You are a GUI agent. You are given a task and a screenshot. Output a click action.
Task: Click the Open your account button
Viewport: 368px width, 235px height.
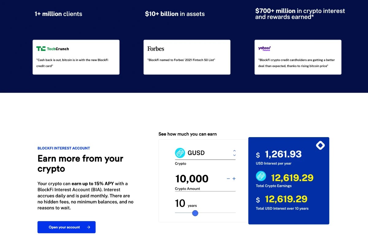tap(67, 227)
